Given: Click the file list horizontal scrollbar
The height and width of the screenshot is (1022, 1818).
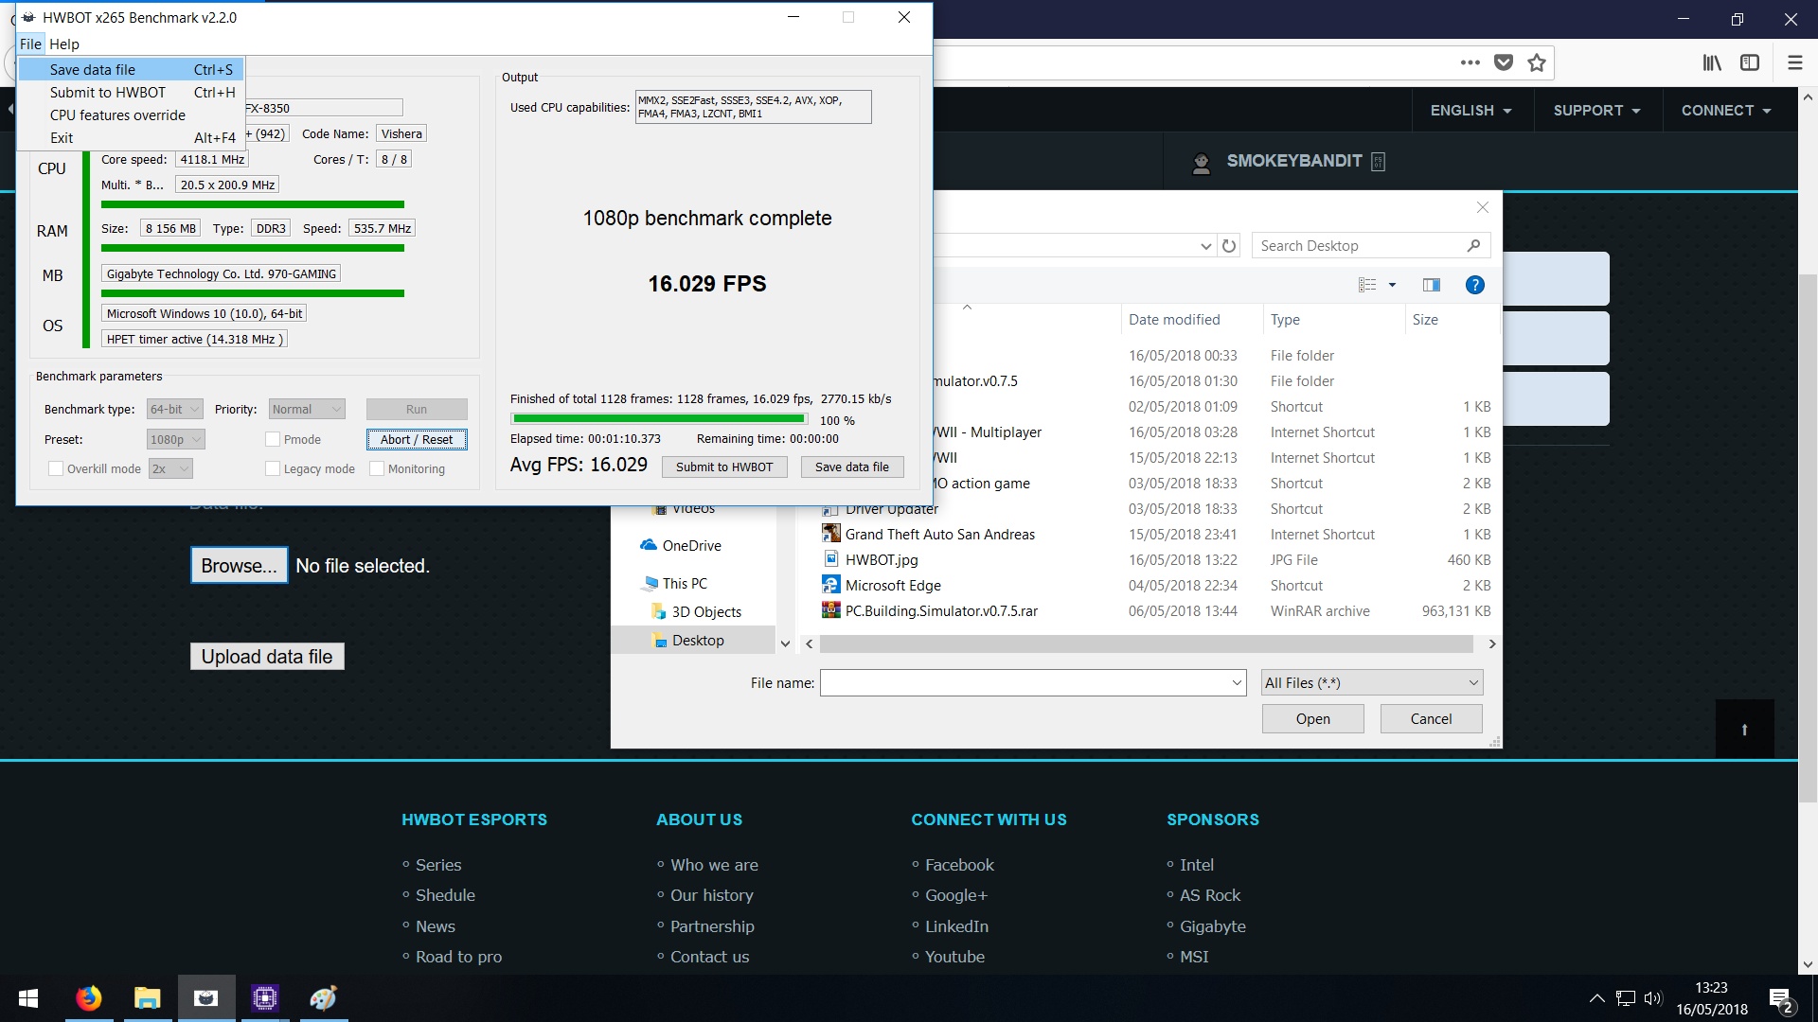Looking at the screenshot, I should click(x=1147, y=644).
